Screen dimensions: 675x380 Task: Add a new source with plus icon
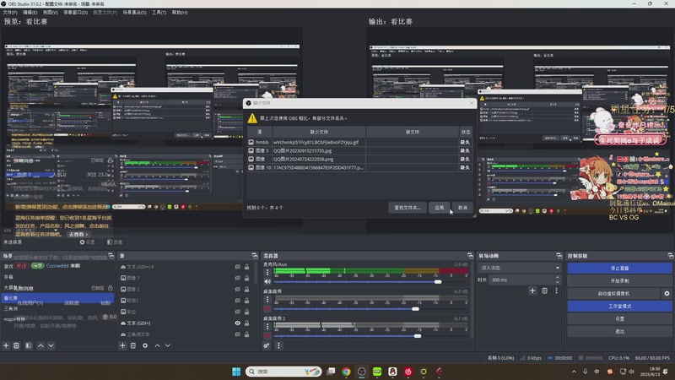(122, 345)
